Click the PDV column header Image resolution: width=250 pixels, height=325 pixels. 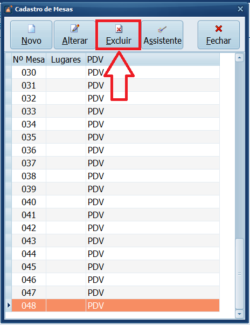pyautogui.click(x=153, y=60)
